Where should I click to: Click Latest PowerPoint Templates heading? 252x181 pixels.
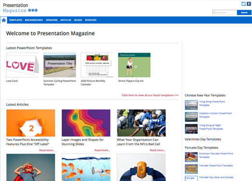coord(29,48)
